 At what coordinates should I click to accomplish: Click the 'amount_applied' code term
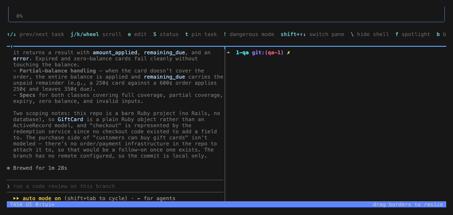click(x=115, y=53)
